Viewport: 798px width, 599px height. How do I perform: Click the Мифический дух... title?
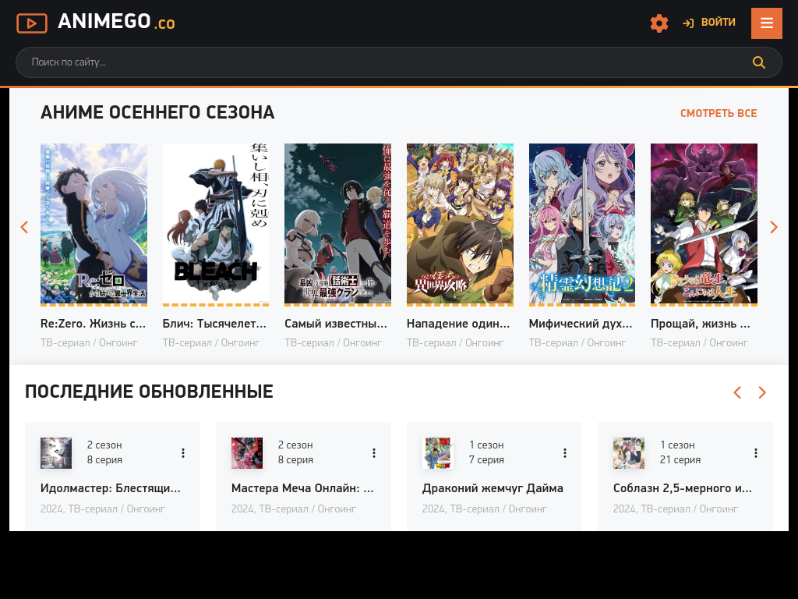581,324
